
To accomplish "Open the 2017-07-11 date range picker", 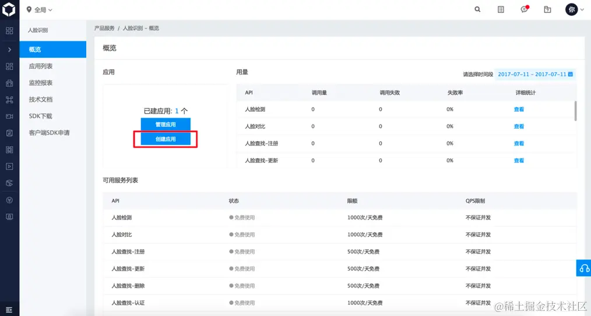I will pos(535,74).
